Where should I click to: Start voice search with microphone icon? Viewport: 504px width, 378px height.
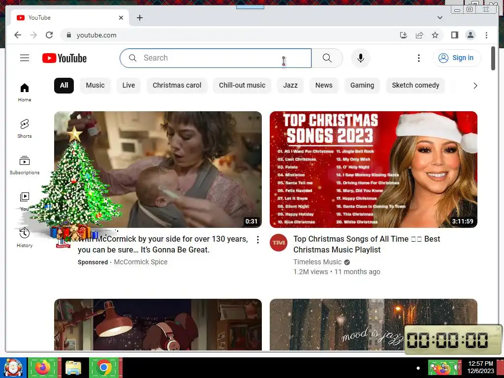coord(361,58)
